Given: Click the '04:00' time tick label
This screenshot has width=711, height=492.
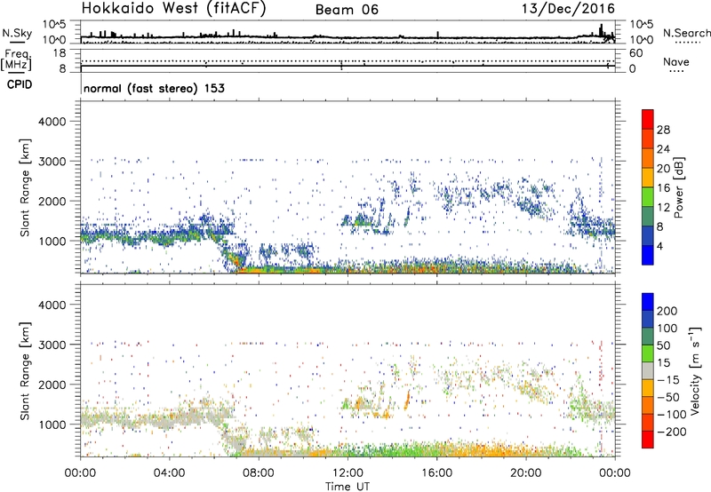Looking at the screenshot, I should coord(169,473).
